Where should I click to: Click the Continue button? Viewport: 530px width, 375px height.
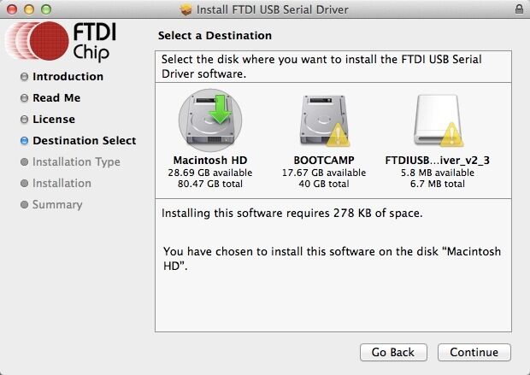click(474, 352)
